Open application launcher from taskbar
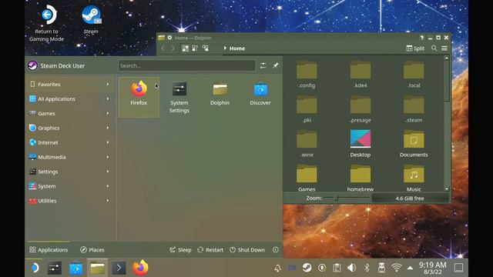The height and width of the screenshot is (277, 493). (34, 268)
